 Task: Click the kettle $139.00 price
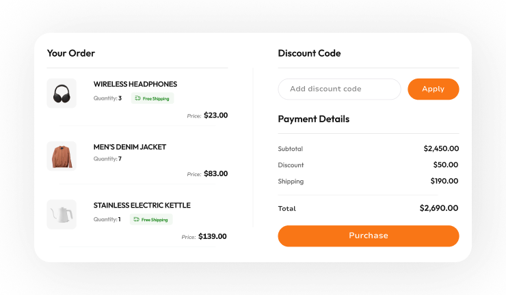(212, 237)
